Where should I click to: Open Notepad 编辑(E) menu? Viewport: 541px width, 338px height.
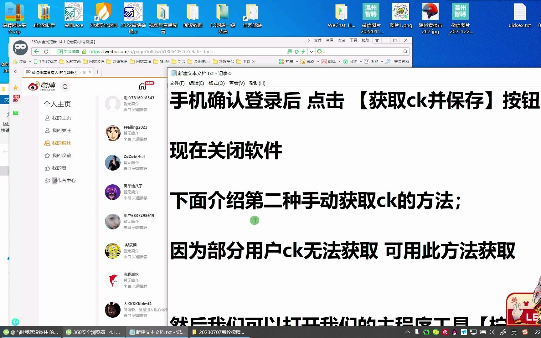pyautogui.click(x=196, y=83)
